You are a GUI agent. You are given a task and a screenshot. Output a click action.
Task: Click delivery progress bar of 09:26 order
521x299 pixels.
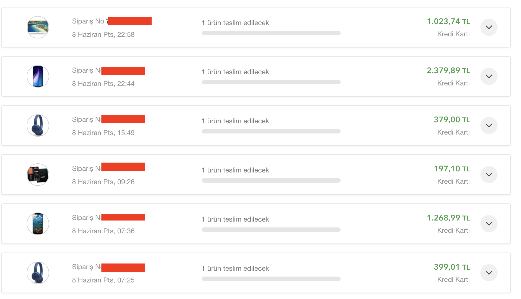(x=271, y=180)
